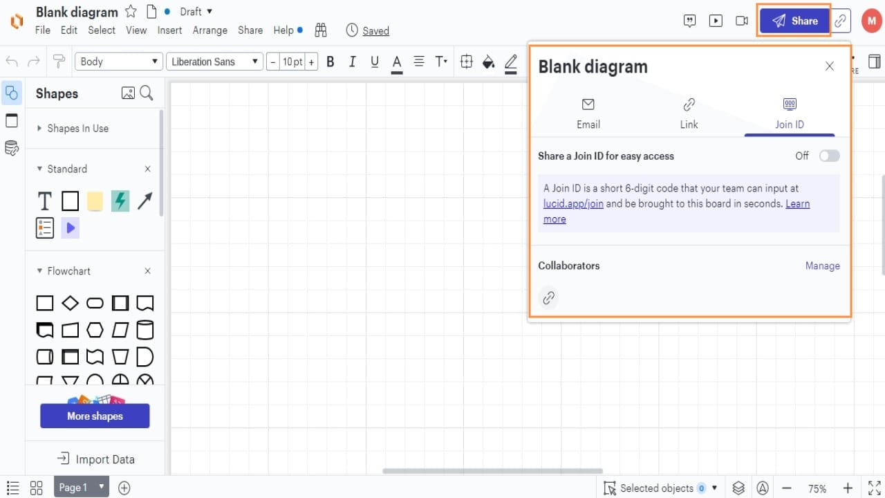
Task: Open the Insert menu
Action: (x=169, y=30)
